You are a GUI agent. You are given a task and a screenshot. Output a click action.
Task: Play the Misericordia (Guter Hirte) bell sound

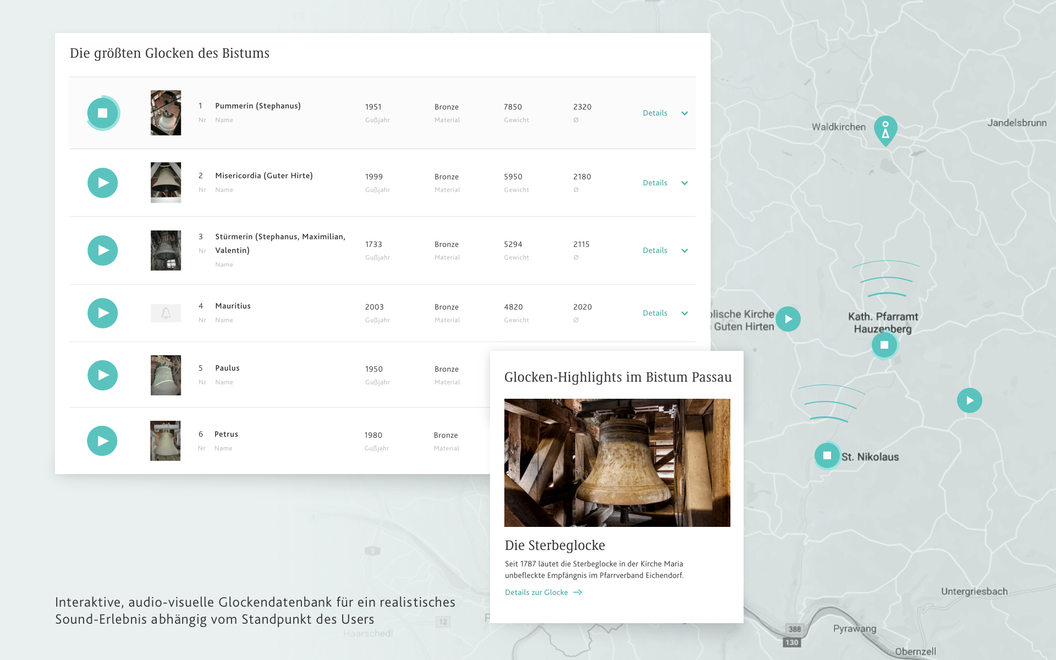click(103, 183)
